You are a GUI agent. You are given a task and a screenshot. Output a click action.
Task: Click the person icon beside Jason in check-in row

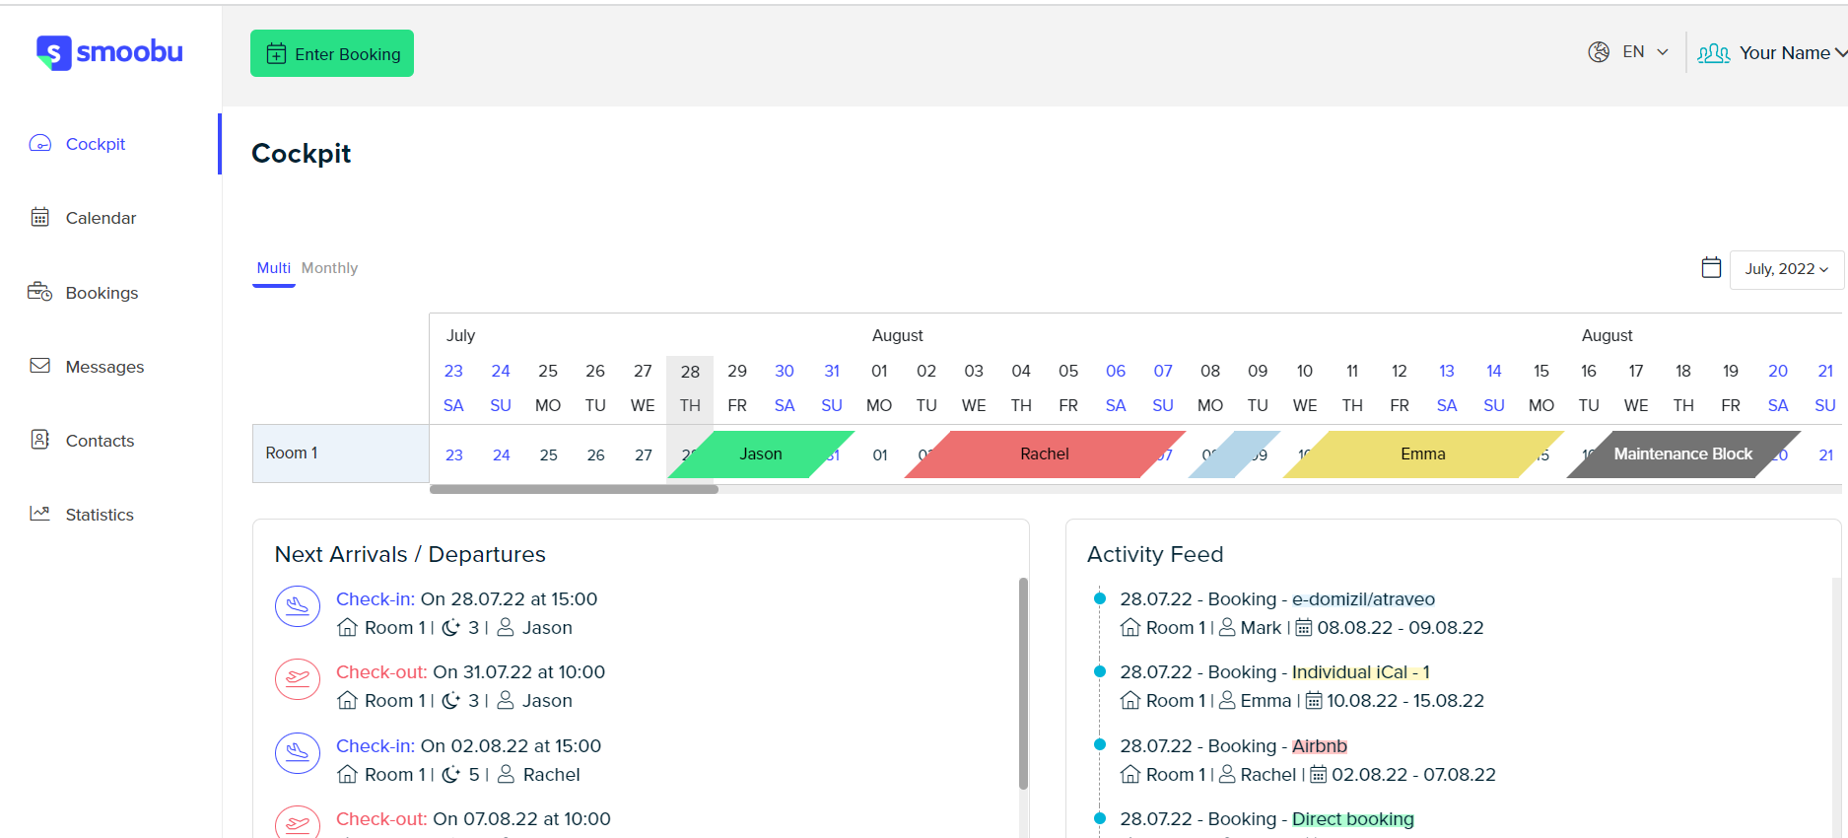point(506,627)
